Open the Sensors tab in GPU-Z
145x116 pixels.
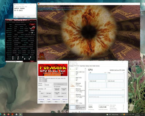pyautogui.click(x=14, y=22)
